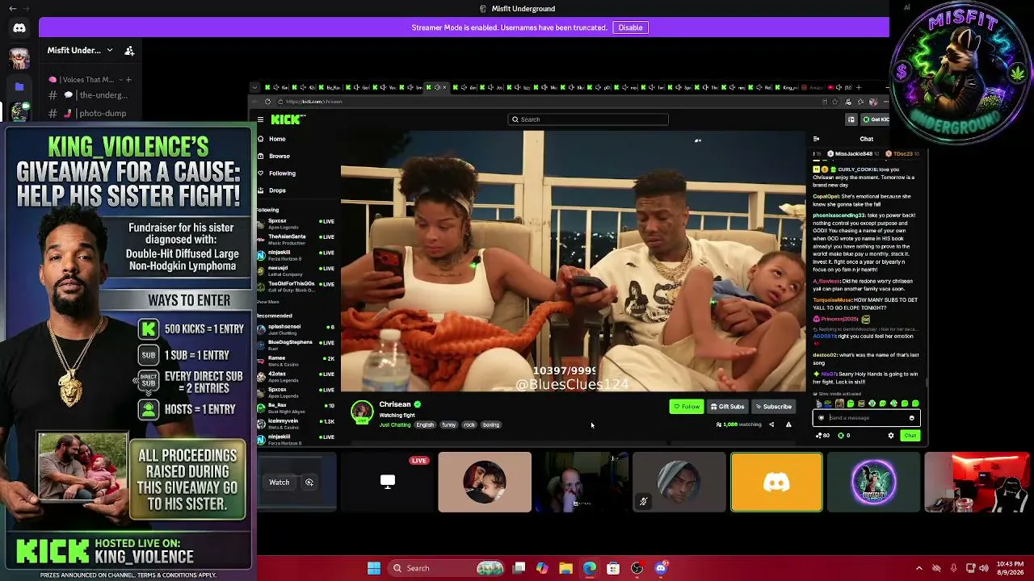The image size is (1034, 581).
Task: Open TheAsianSanta followed channel
Action: (x=296, y=239)
